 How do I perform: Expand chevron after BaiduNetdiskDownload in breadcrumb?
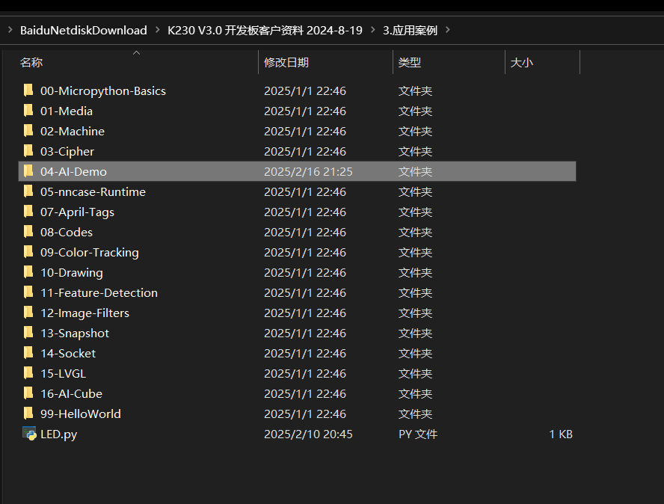click(158, 31)
